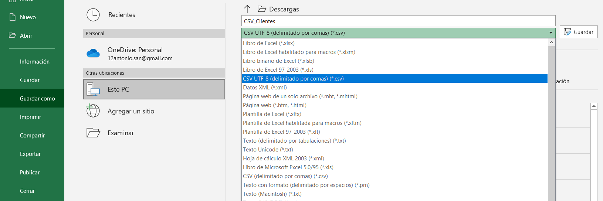Choose Agregar un sitio
The image size is (603, 201).
click(x=154, y=111)
